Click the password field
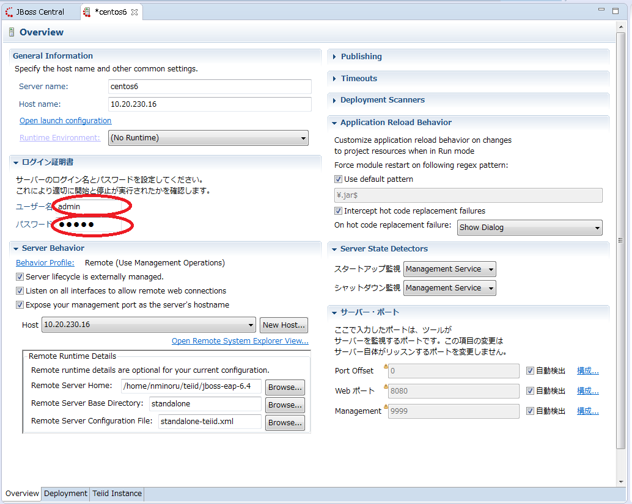The width and height of the screenshot is (632, 504). coord(89,225)
